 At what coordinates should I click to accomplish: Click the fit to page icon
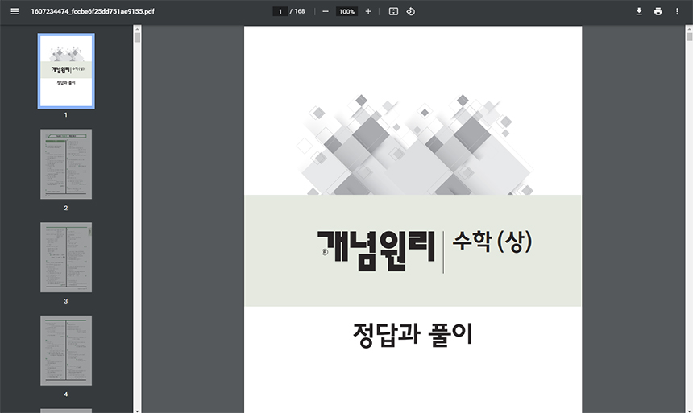point(393,11)
